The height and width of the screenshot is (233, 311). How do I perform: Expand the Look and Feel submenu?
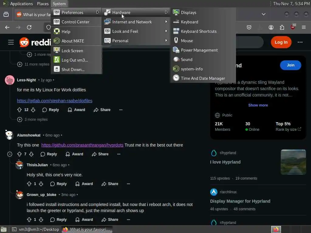tap(136, 31)
